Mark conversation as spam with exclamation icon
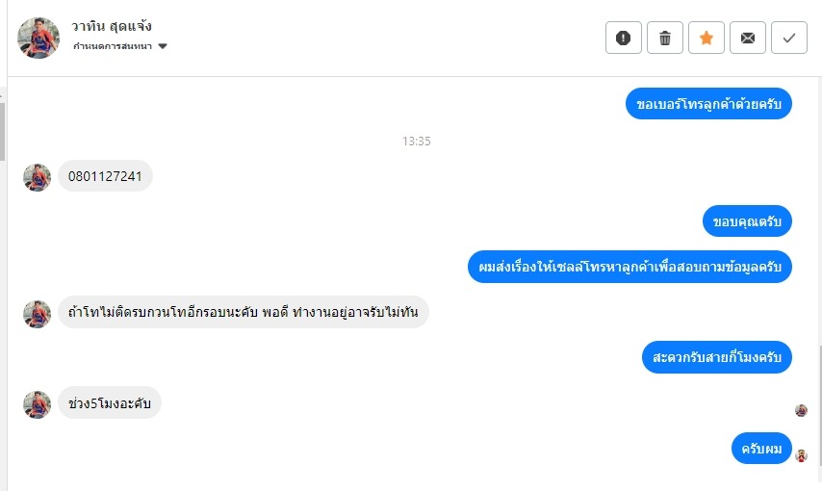Screen dimensions: 822x491 [624, 38]
